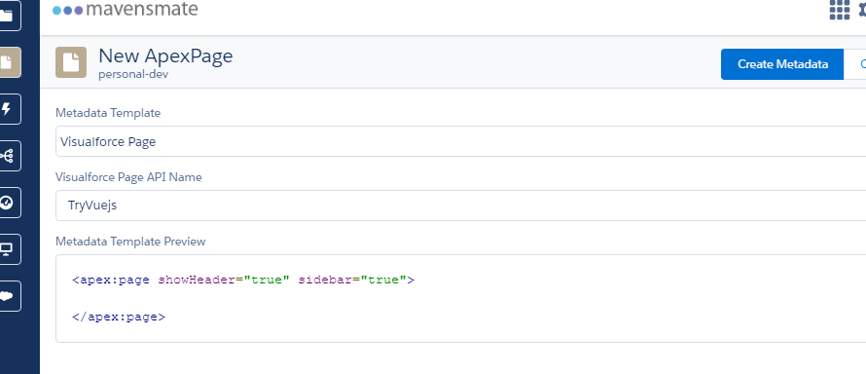The height and width of the screenshot is (374, 866).
Task: Click the partially visible settings gear icon
Action: 861,10
